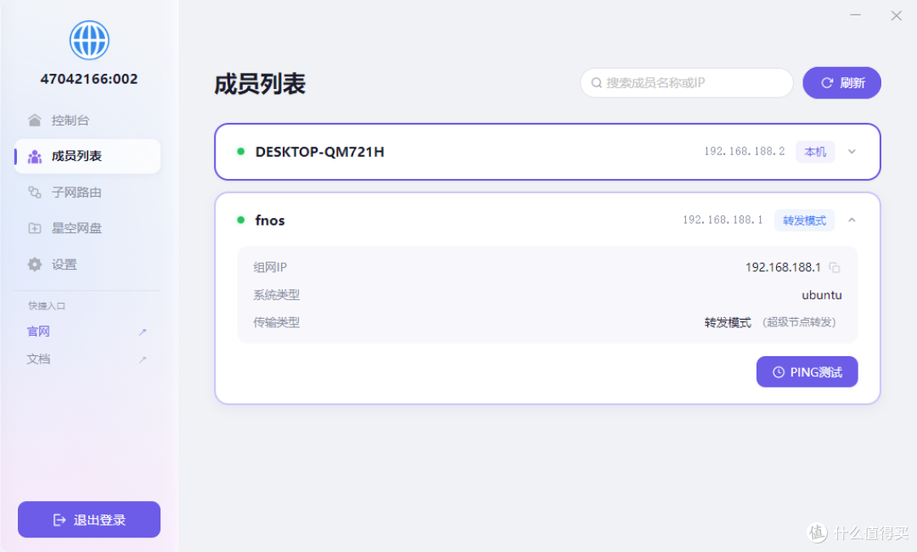The width and height of the screenshot is (917, 552).
Task: Click the 192.168.188.1 IP in fnos header
Action: 723,220
